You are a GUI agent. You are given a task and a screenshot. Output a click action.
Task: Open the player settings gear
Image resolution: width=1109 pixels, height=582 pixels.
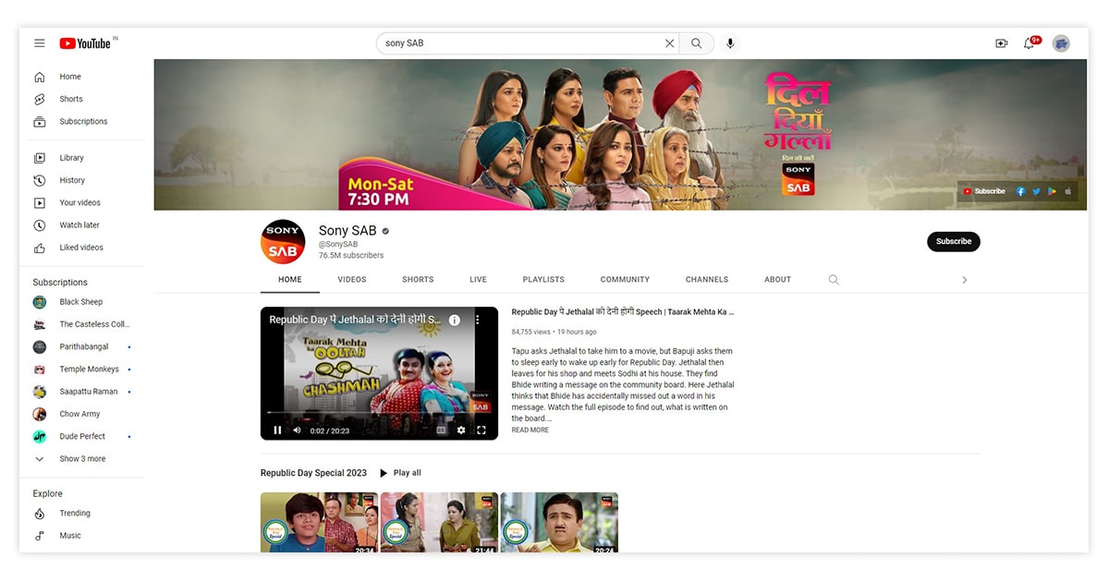(x=461, y=430)
